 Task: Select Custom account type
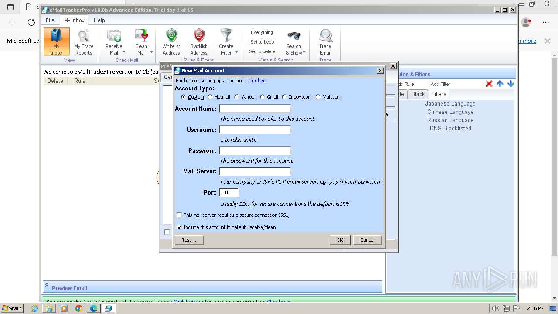coord(184,97)
